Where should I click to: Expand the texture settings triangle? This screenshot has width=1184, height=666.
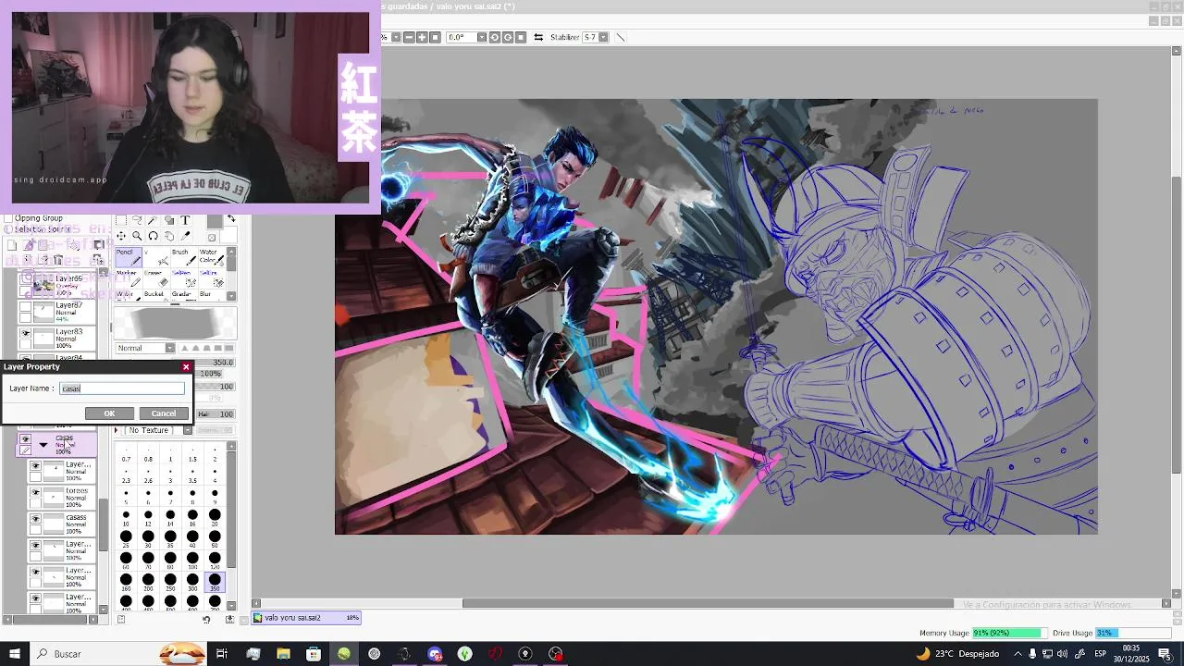click(116, 430)
